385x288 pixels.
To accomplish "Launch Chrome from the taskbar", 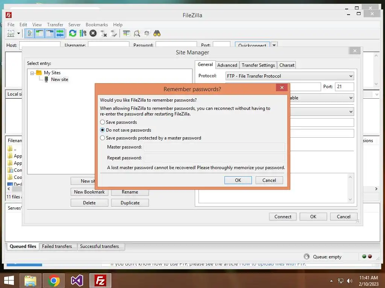I will tap(54, 280).
